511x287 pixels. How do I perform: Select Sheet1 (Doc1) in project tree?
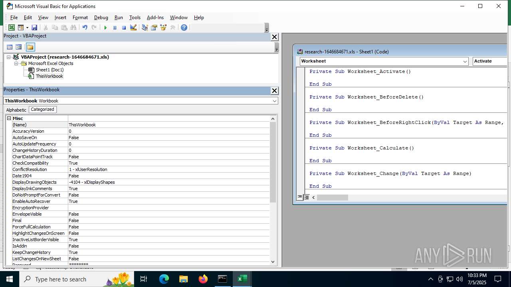tap(50, 70)
